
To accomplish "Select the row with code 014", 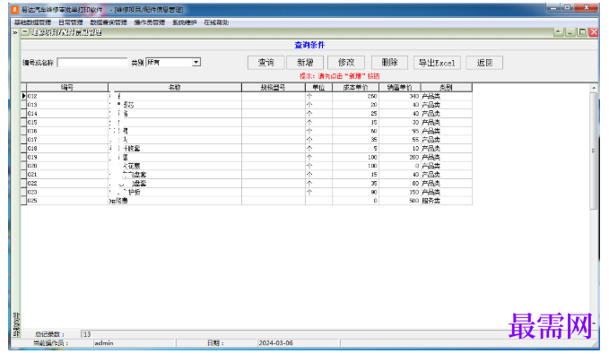I will tap(247, 113).
